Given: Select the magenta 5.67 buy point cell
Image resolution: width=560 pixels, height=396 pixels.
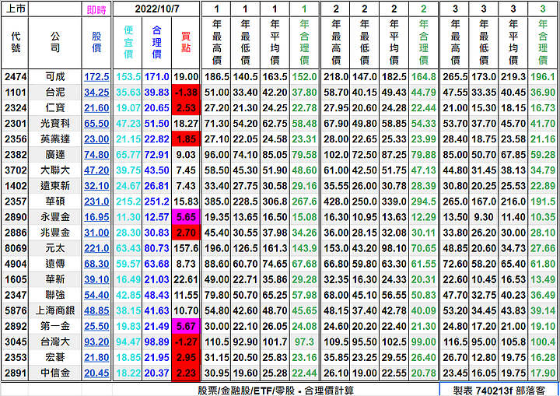Looking at the screenshot, I should 186,326.
